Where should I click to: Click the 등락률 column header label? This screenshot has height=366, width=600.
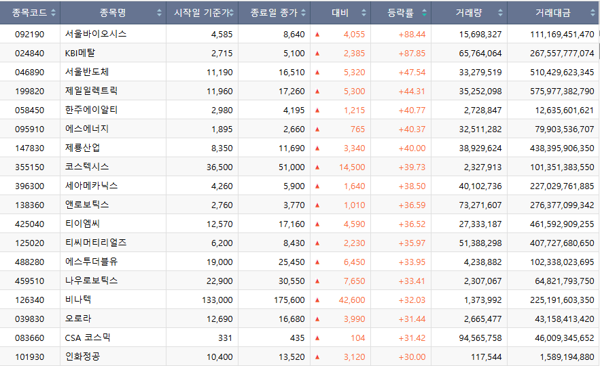click(400, 13)
